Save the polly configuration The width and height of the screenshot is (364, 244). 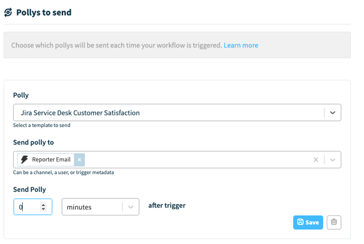click(x=308, y=222)
